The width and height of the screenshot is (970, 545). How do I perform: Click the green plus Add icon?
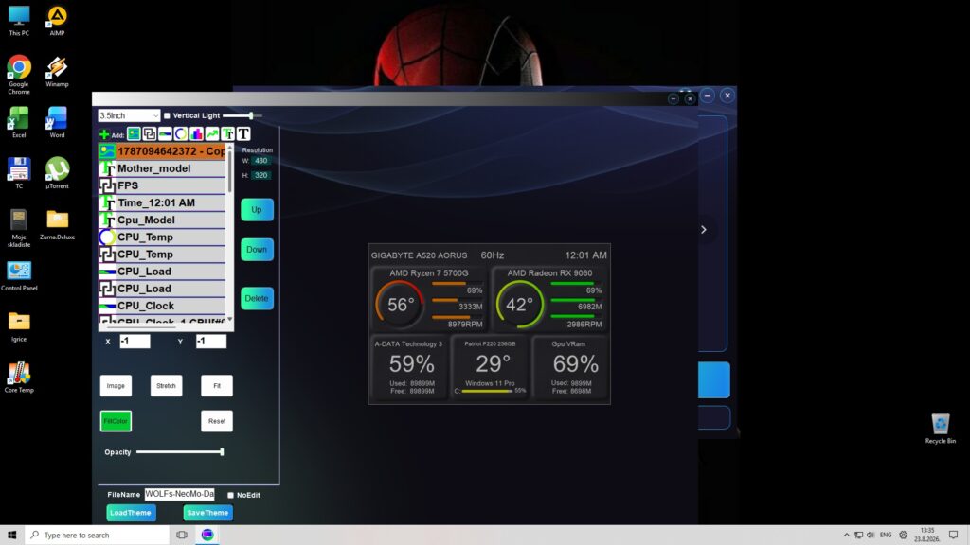coord(104,134)
